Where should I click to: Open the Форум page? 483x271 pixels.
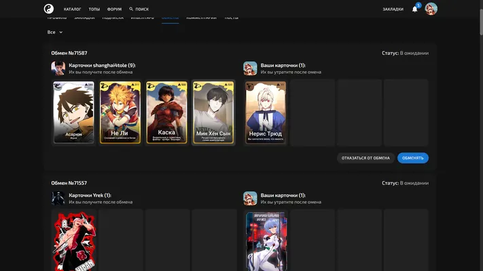pyautogui.click(x=114, y=9)
